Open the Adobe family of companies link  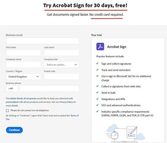[x=23, y=98]
